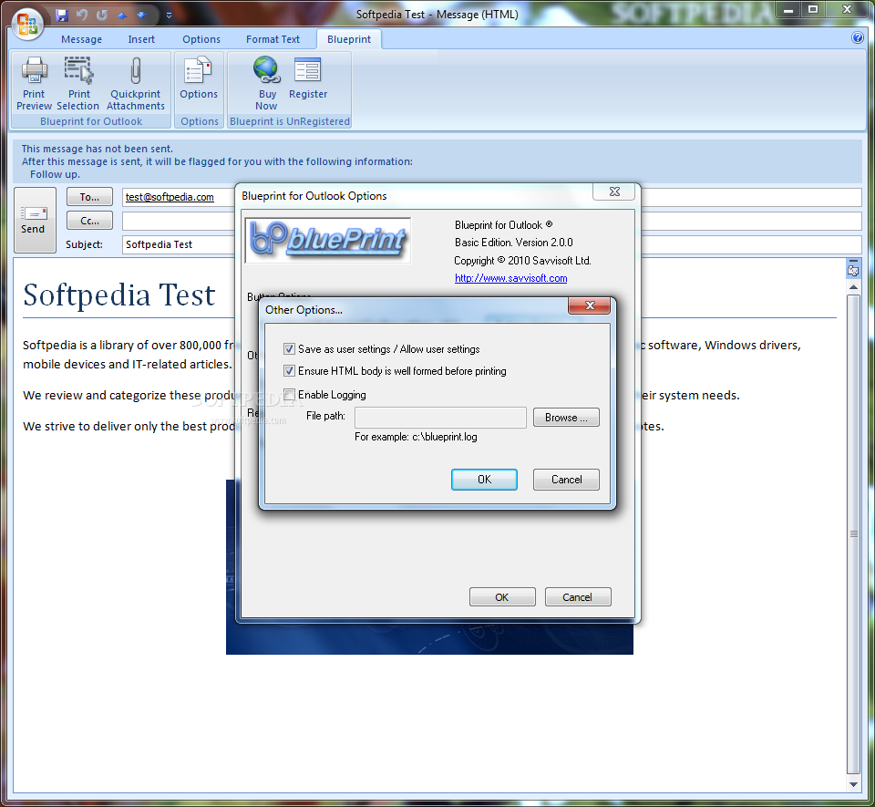The image size is (875, 807).
Task: Click scroll up arrow of message body
Action: (853, 287)
